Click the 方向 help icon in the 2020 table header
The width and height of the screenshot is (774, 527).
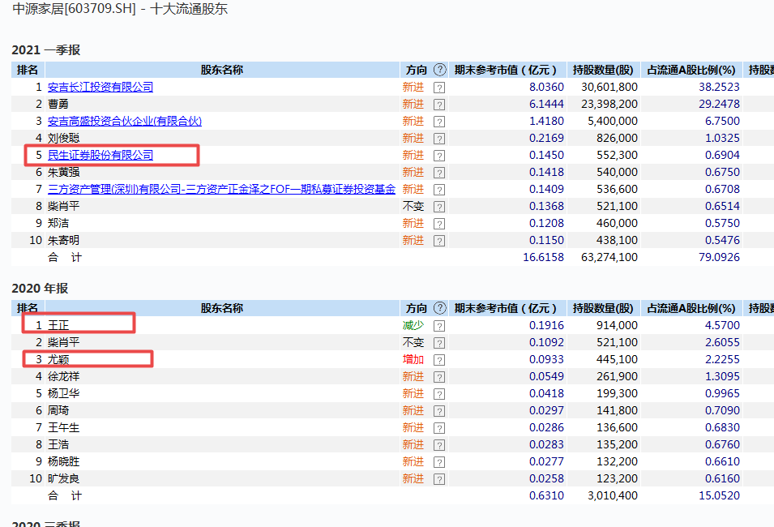pyautogui.click(x=439, y=309)
